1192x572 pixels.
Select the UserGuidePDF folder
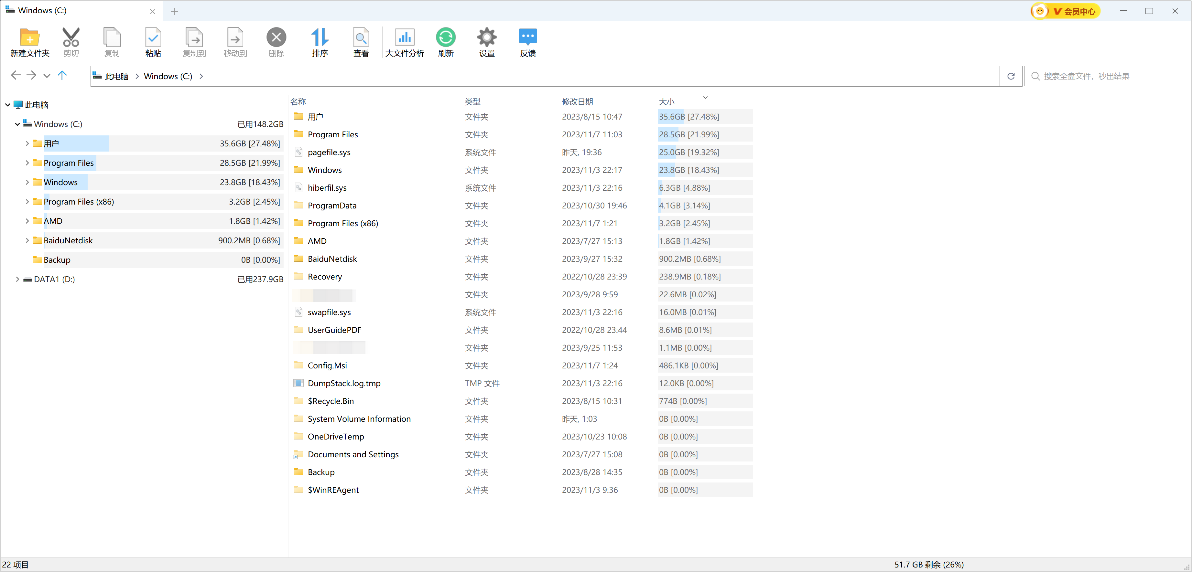(335, 330)
